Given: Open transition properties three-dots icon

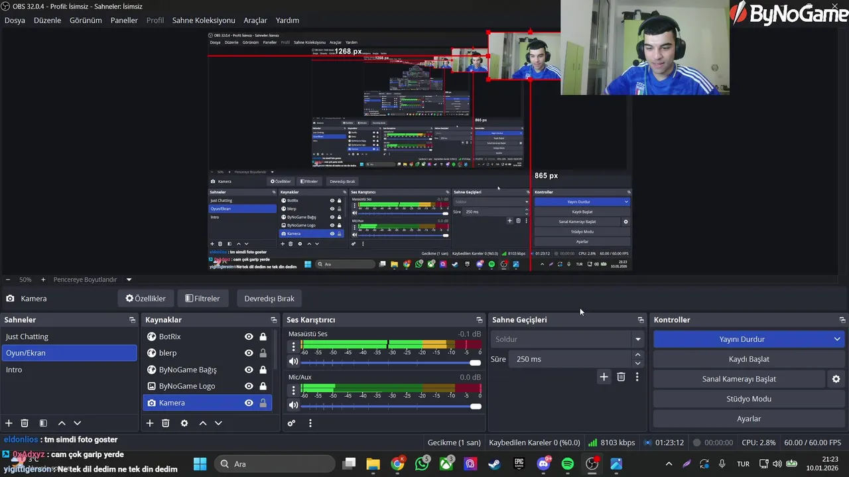Looking at the screenshot, I should click(x=637, y=376).
